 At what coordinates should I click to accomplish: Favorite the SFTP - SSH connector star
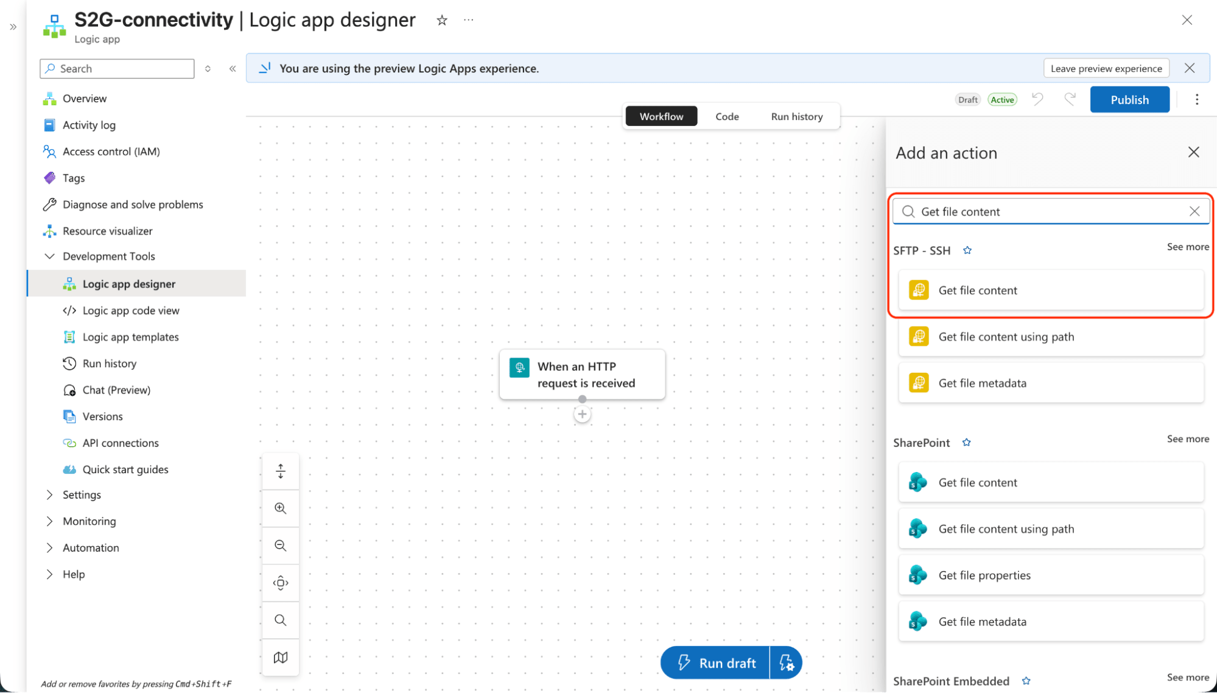(967, 250)
